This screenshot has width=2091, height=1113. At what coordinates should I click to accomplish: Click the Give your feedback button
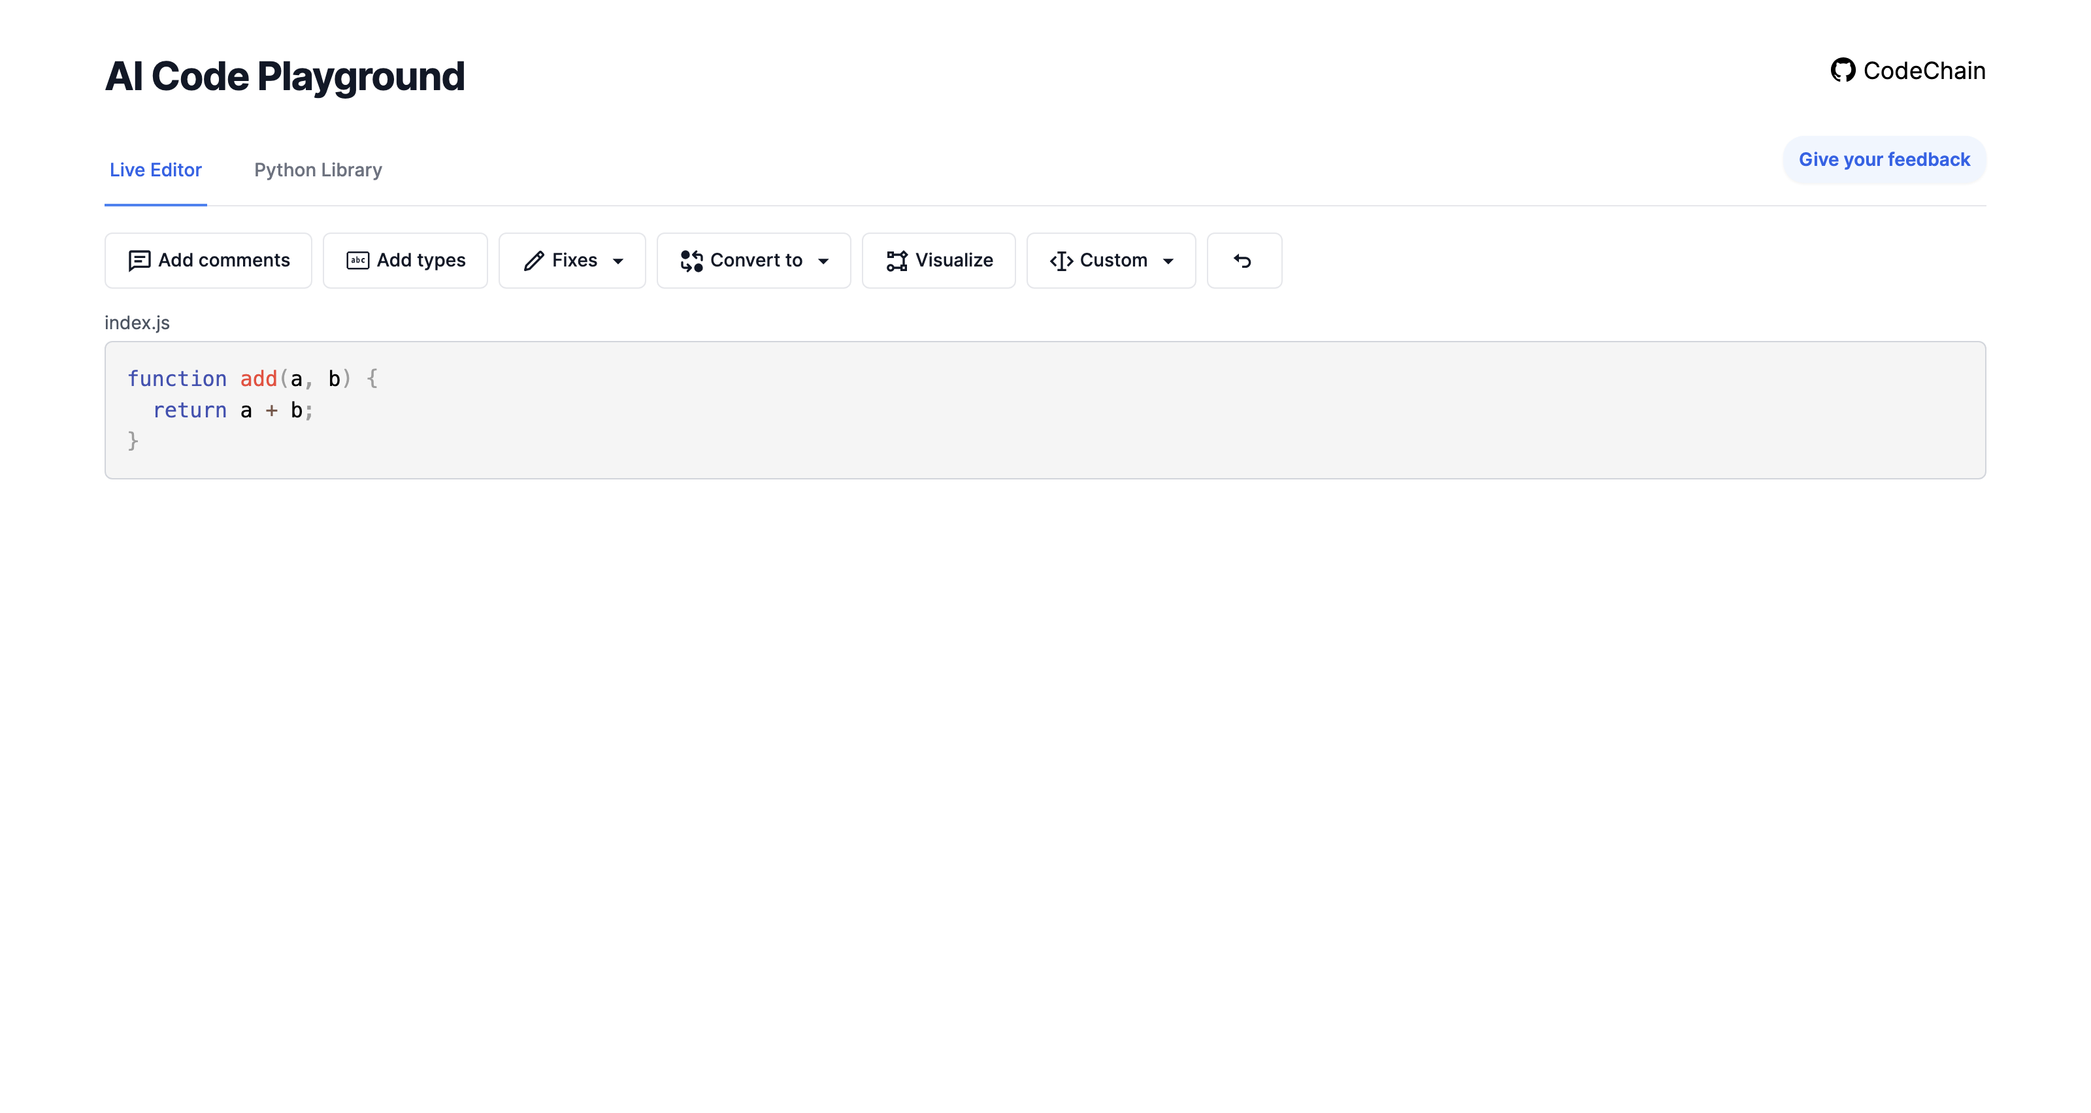coord(1884,160)
